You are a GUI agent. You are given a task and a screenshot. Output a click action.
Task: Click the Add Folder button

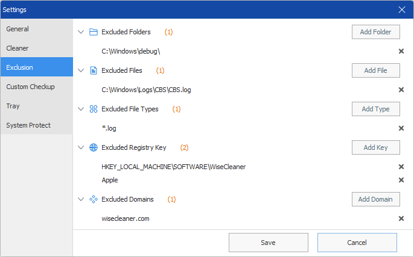(x=376, y=32)
